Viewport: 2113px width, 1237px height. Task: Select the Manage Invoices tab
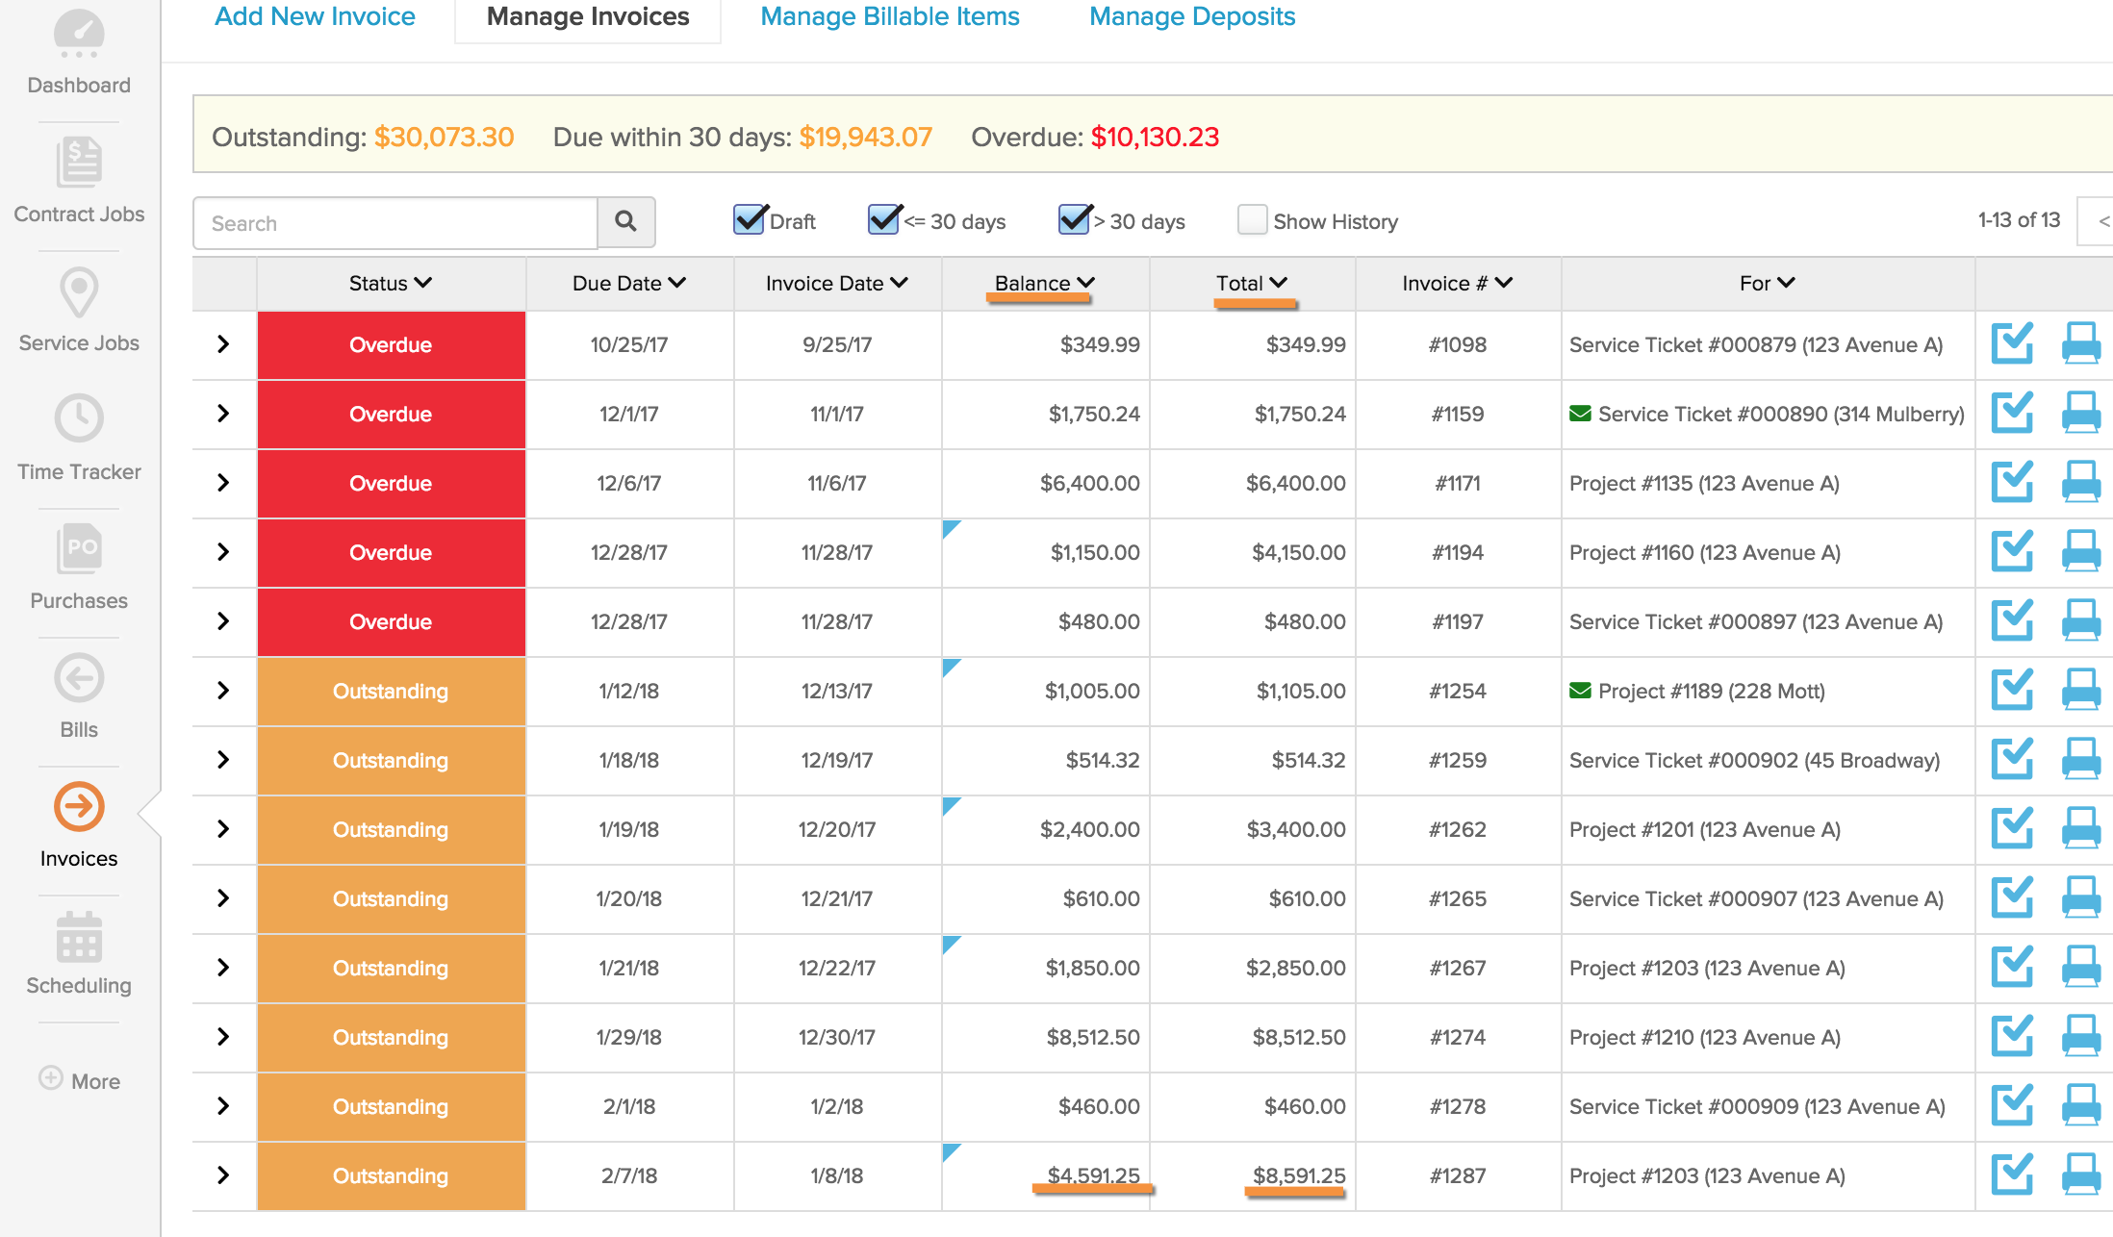(x=588, y=16)
